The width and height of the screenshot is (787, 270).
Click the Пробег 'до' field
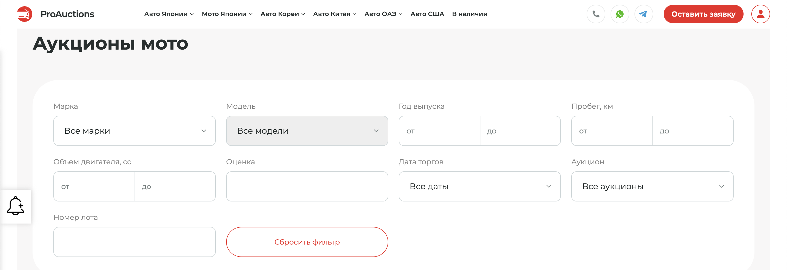693,131
